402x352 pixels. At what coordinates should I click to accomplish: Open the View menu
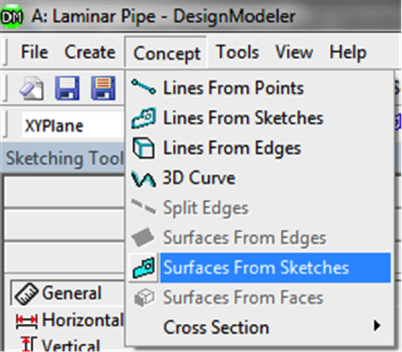[294, 52]
